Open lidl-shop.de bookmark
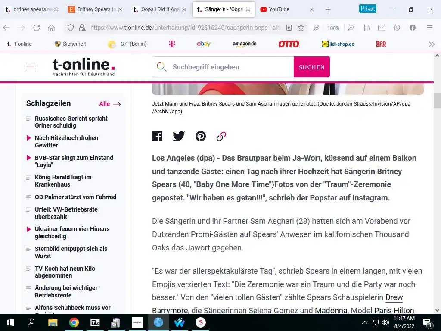 (x=338, y=44)
